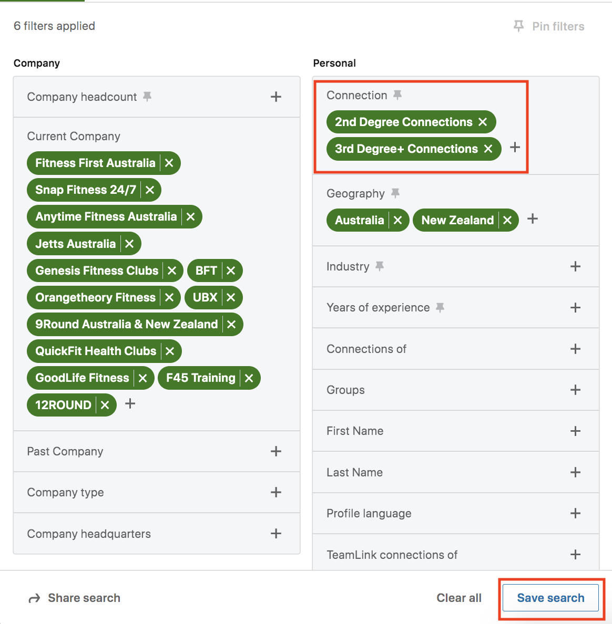Remove the New Zealand geography filter
The image size is (612, 624).
[x=507, y=220]
